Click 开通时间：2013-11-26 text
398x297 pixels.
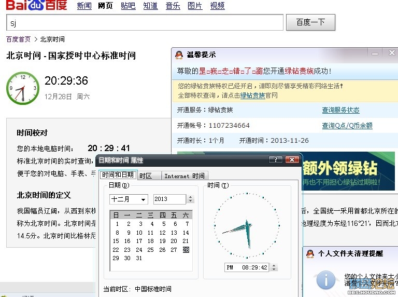274,140
